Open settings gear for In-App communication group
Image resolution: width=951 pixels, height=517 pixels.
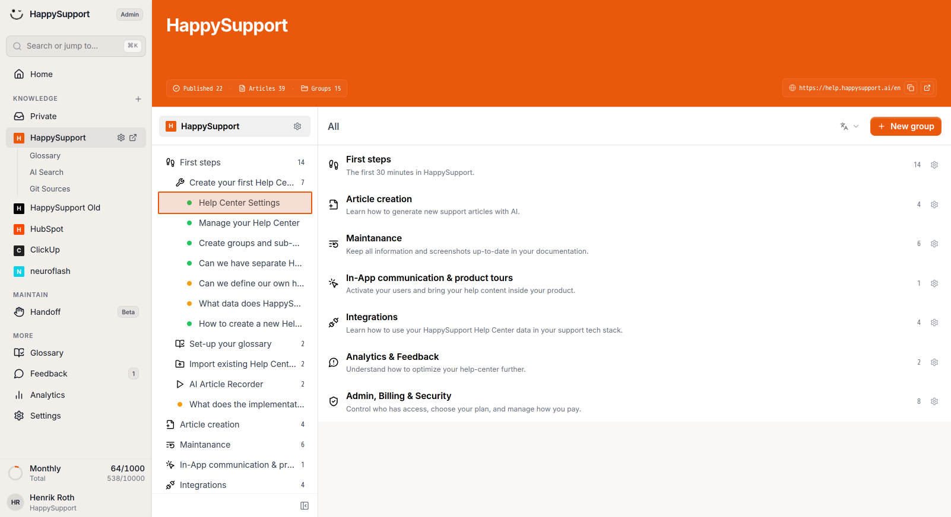coord(934,283)
